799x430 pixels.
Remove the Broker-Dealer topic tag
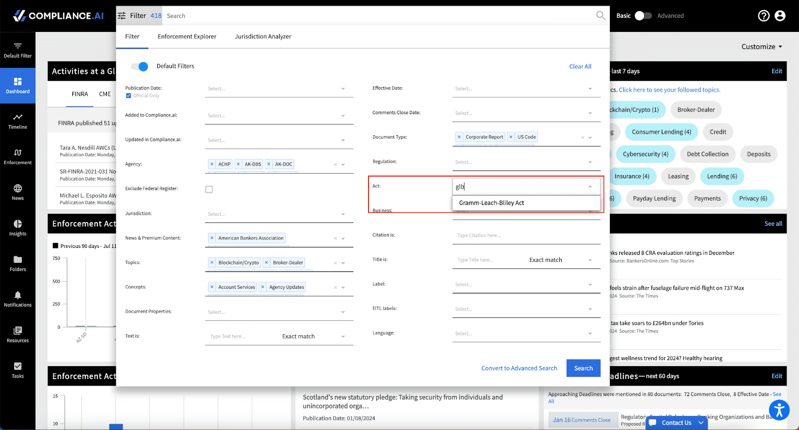[x=267, y=262]
